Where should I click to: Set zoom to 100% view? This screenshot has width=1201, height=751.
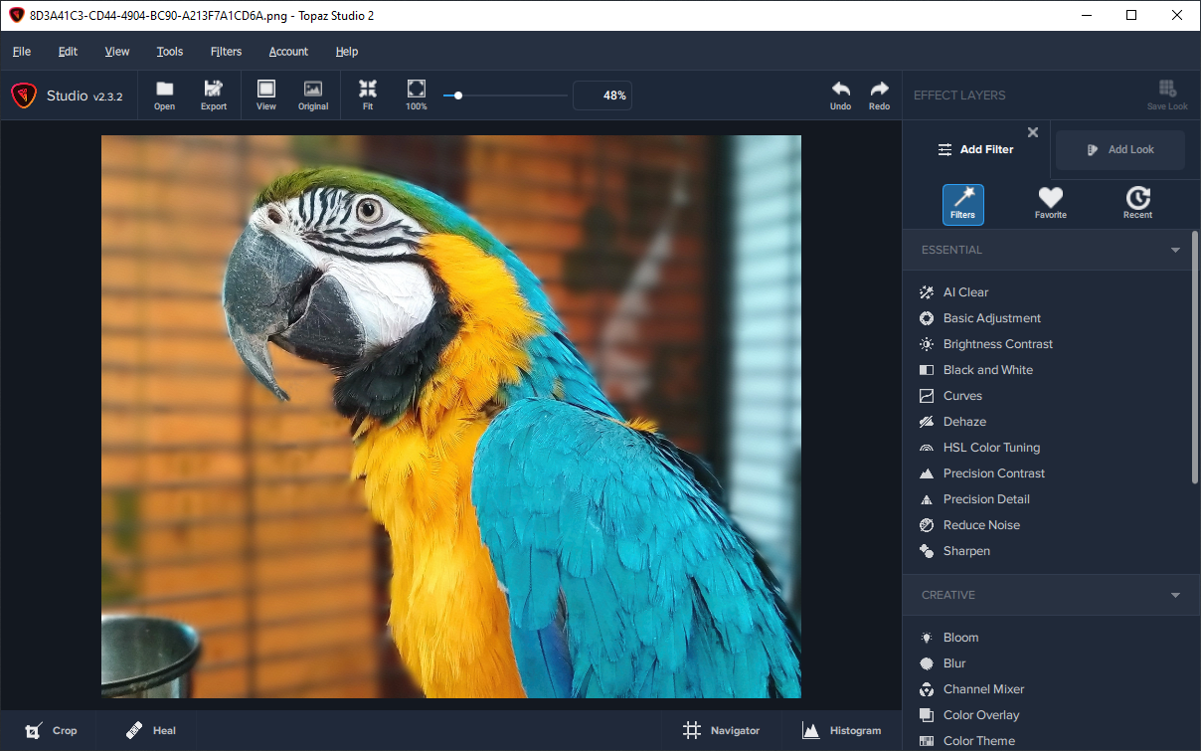(x=417, y=94)
